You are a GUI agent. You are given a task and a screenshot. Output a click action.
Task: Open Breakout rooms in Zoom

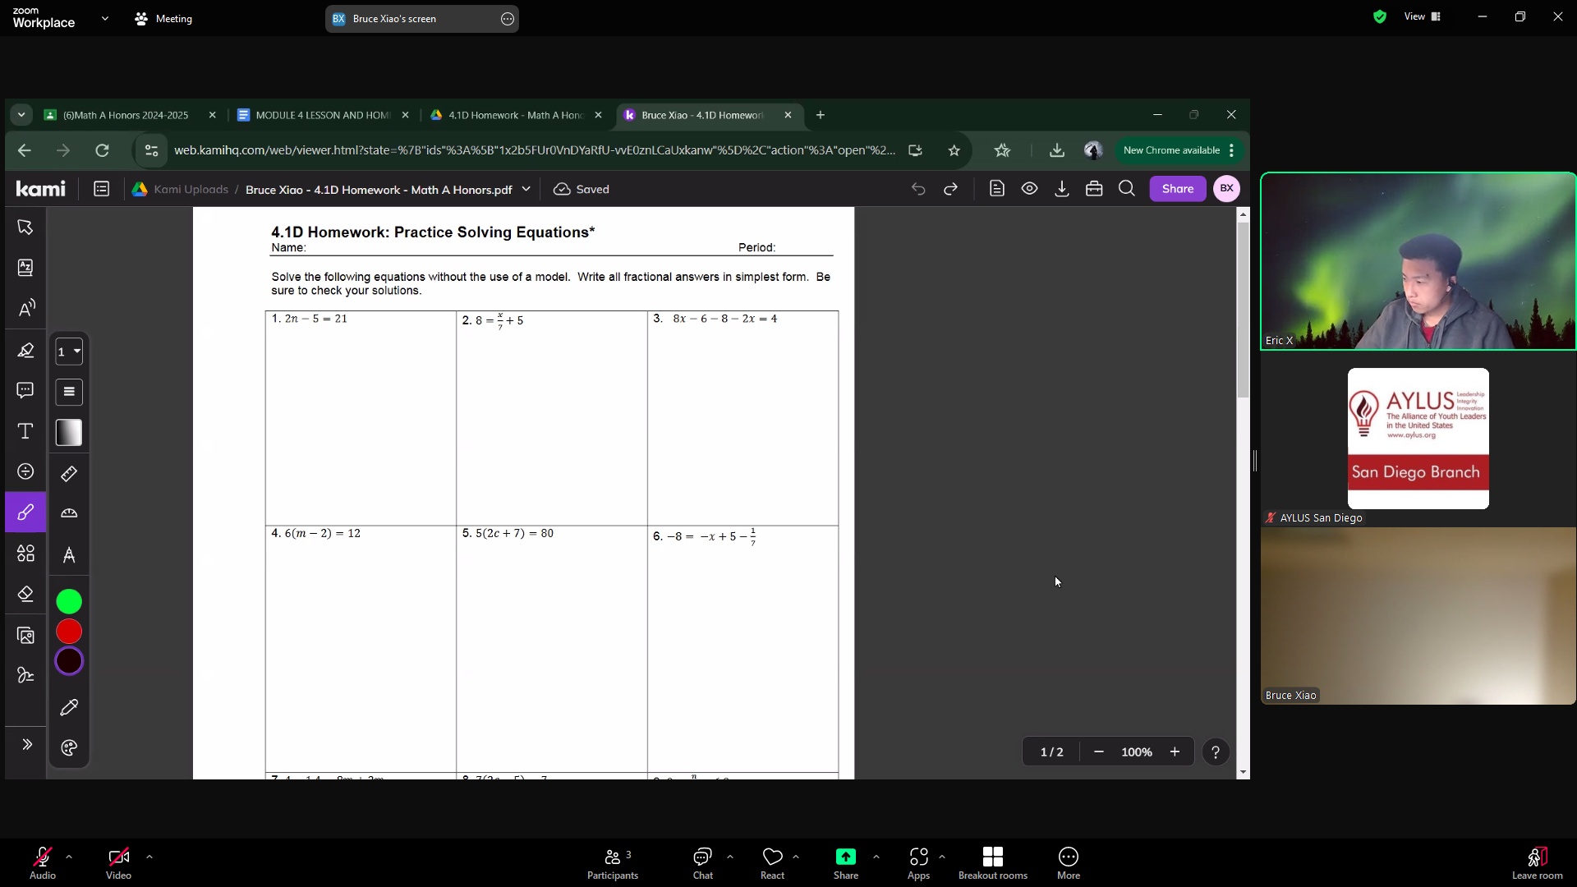[993, 863]
